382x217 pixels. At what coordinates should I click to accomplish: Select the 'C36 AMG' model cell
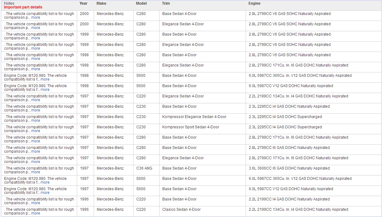pyautogui.click(x=144, y=168)
